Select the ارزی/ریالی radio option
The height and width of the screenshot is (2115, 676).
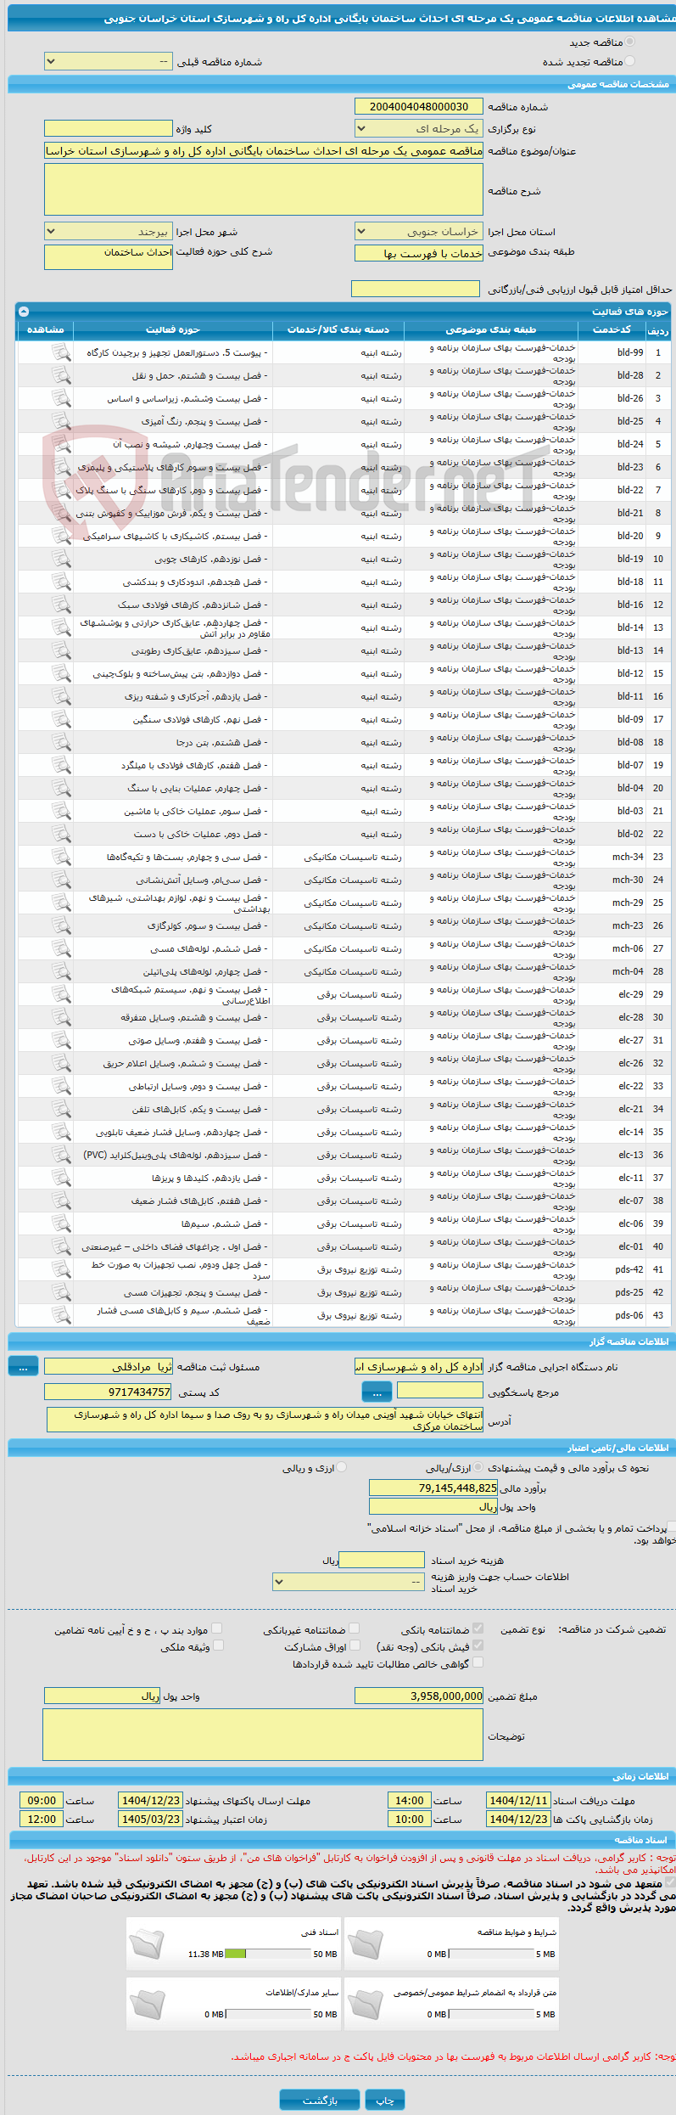coord(478,1467)
